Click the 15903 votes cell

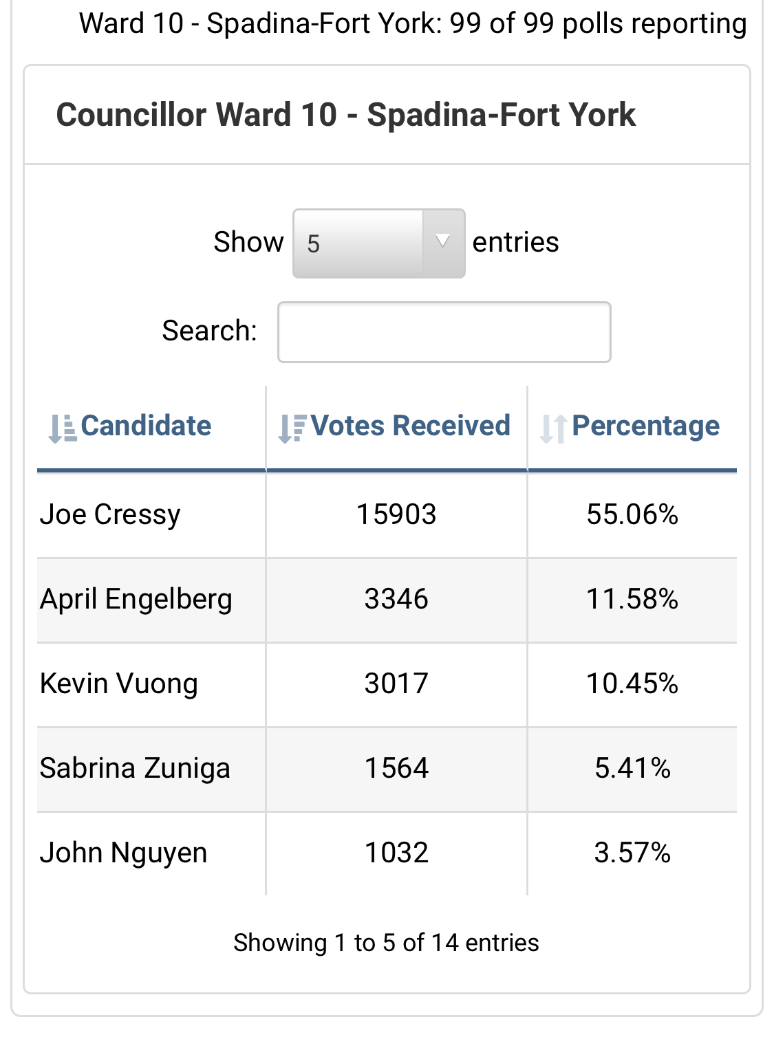396,514
